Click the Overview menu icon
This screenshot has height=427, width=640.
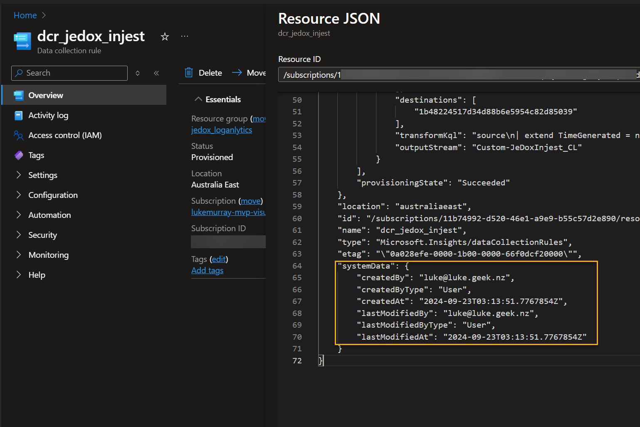18,95
